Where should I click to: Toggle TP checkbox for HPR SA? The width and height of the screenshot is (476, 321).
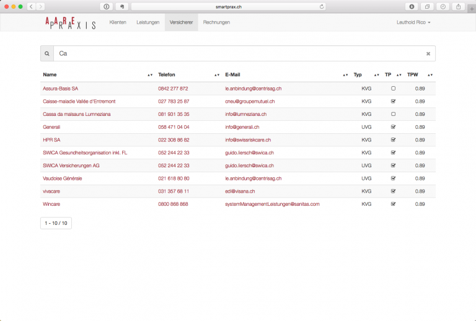pos(393,140)
